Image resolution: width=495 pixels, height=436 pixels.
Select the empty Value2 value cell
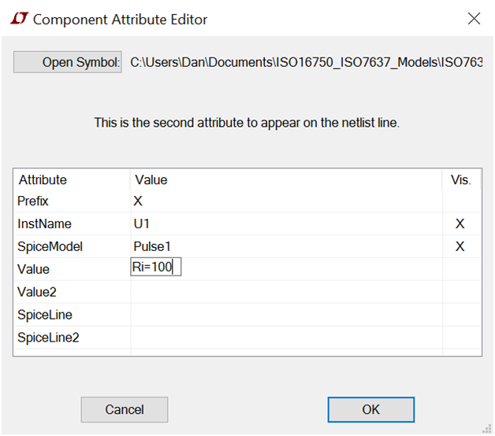[x=286, y=292]
